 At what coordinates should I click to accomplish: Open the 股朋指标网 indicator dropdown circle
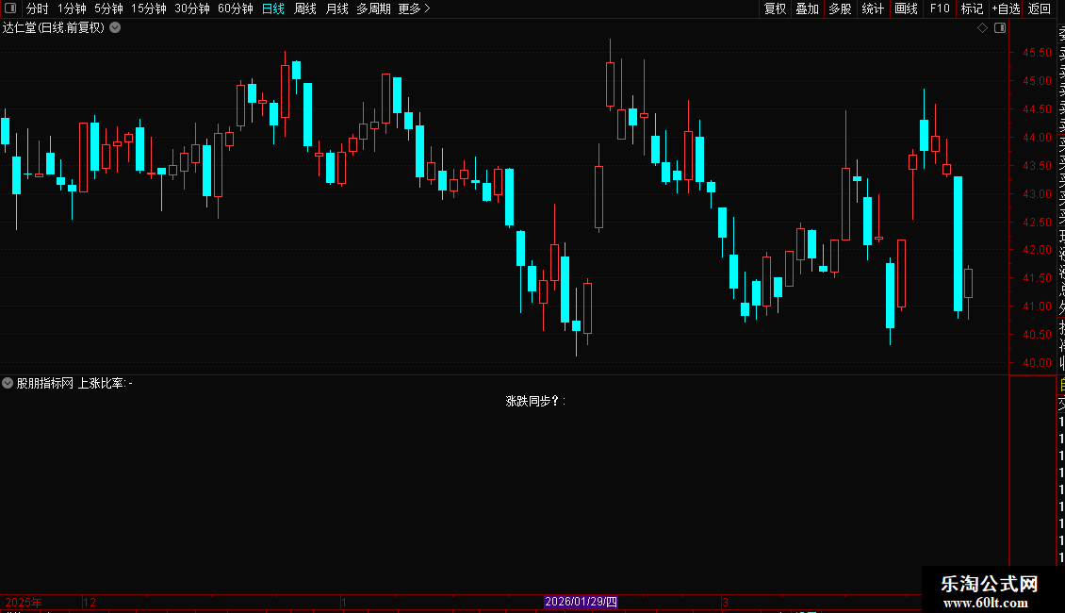tap(8, 383)
